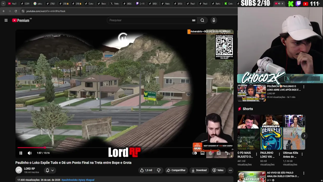Image resolution: width=323 pixels, height=182 pixels.
Task: Toggle subtitles/closed captions button
Action: coord(202,153)
